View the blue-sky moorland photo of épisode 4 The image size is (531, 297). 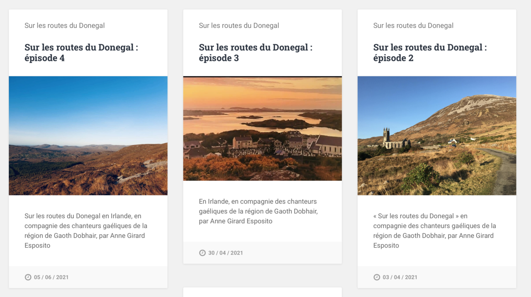click(x=88, y=136)
